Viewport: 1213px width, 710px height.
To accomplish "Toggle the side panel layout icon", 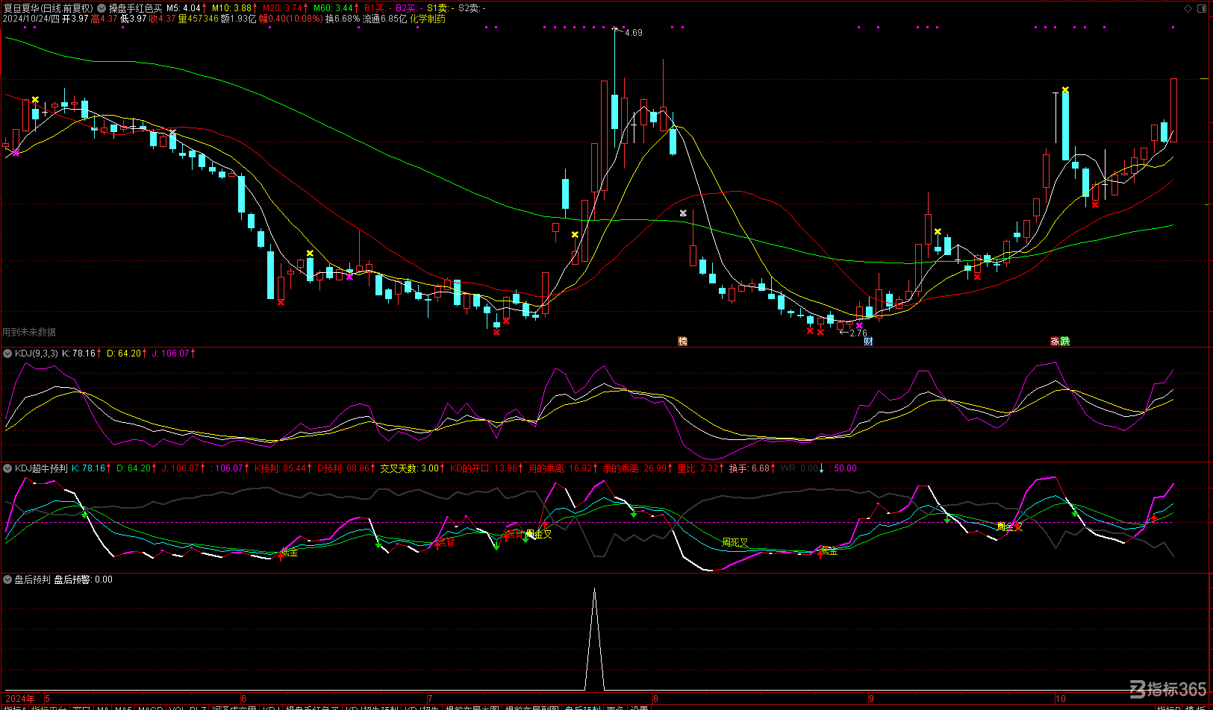I will point(1202,8).
